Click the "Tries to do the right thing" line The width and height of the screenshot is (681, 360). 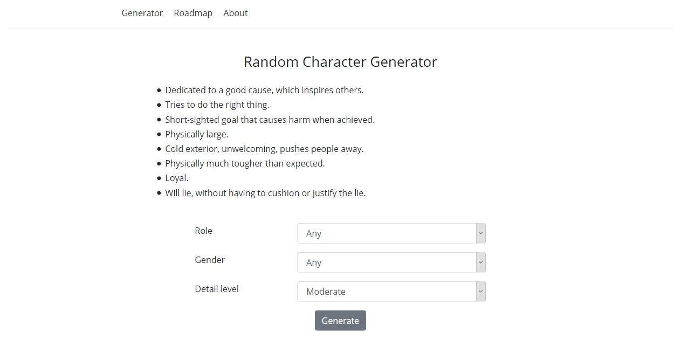[x=217, y=105]
